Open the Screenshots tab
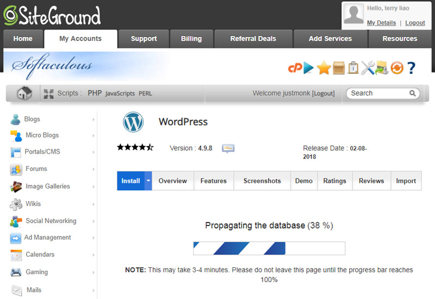The width and height of the screenshot is (435, 299). (x=262, y=181)
